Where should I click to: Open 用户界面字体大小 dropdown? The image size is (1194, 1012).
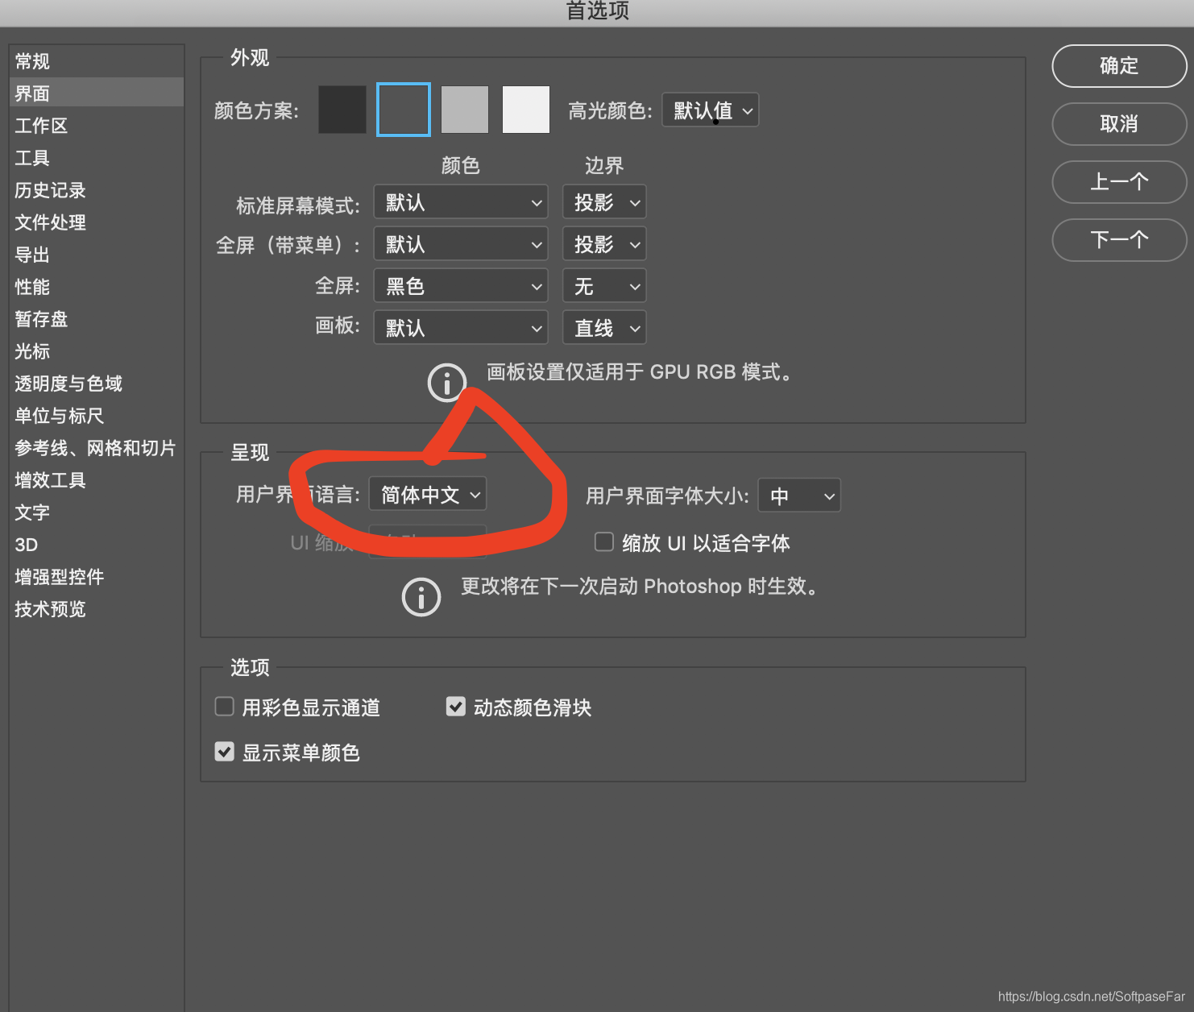(799, 496)
